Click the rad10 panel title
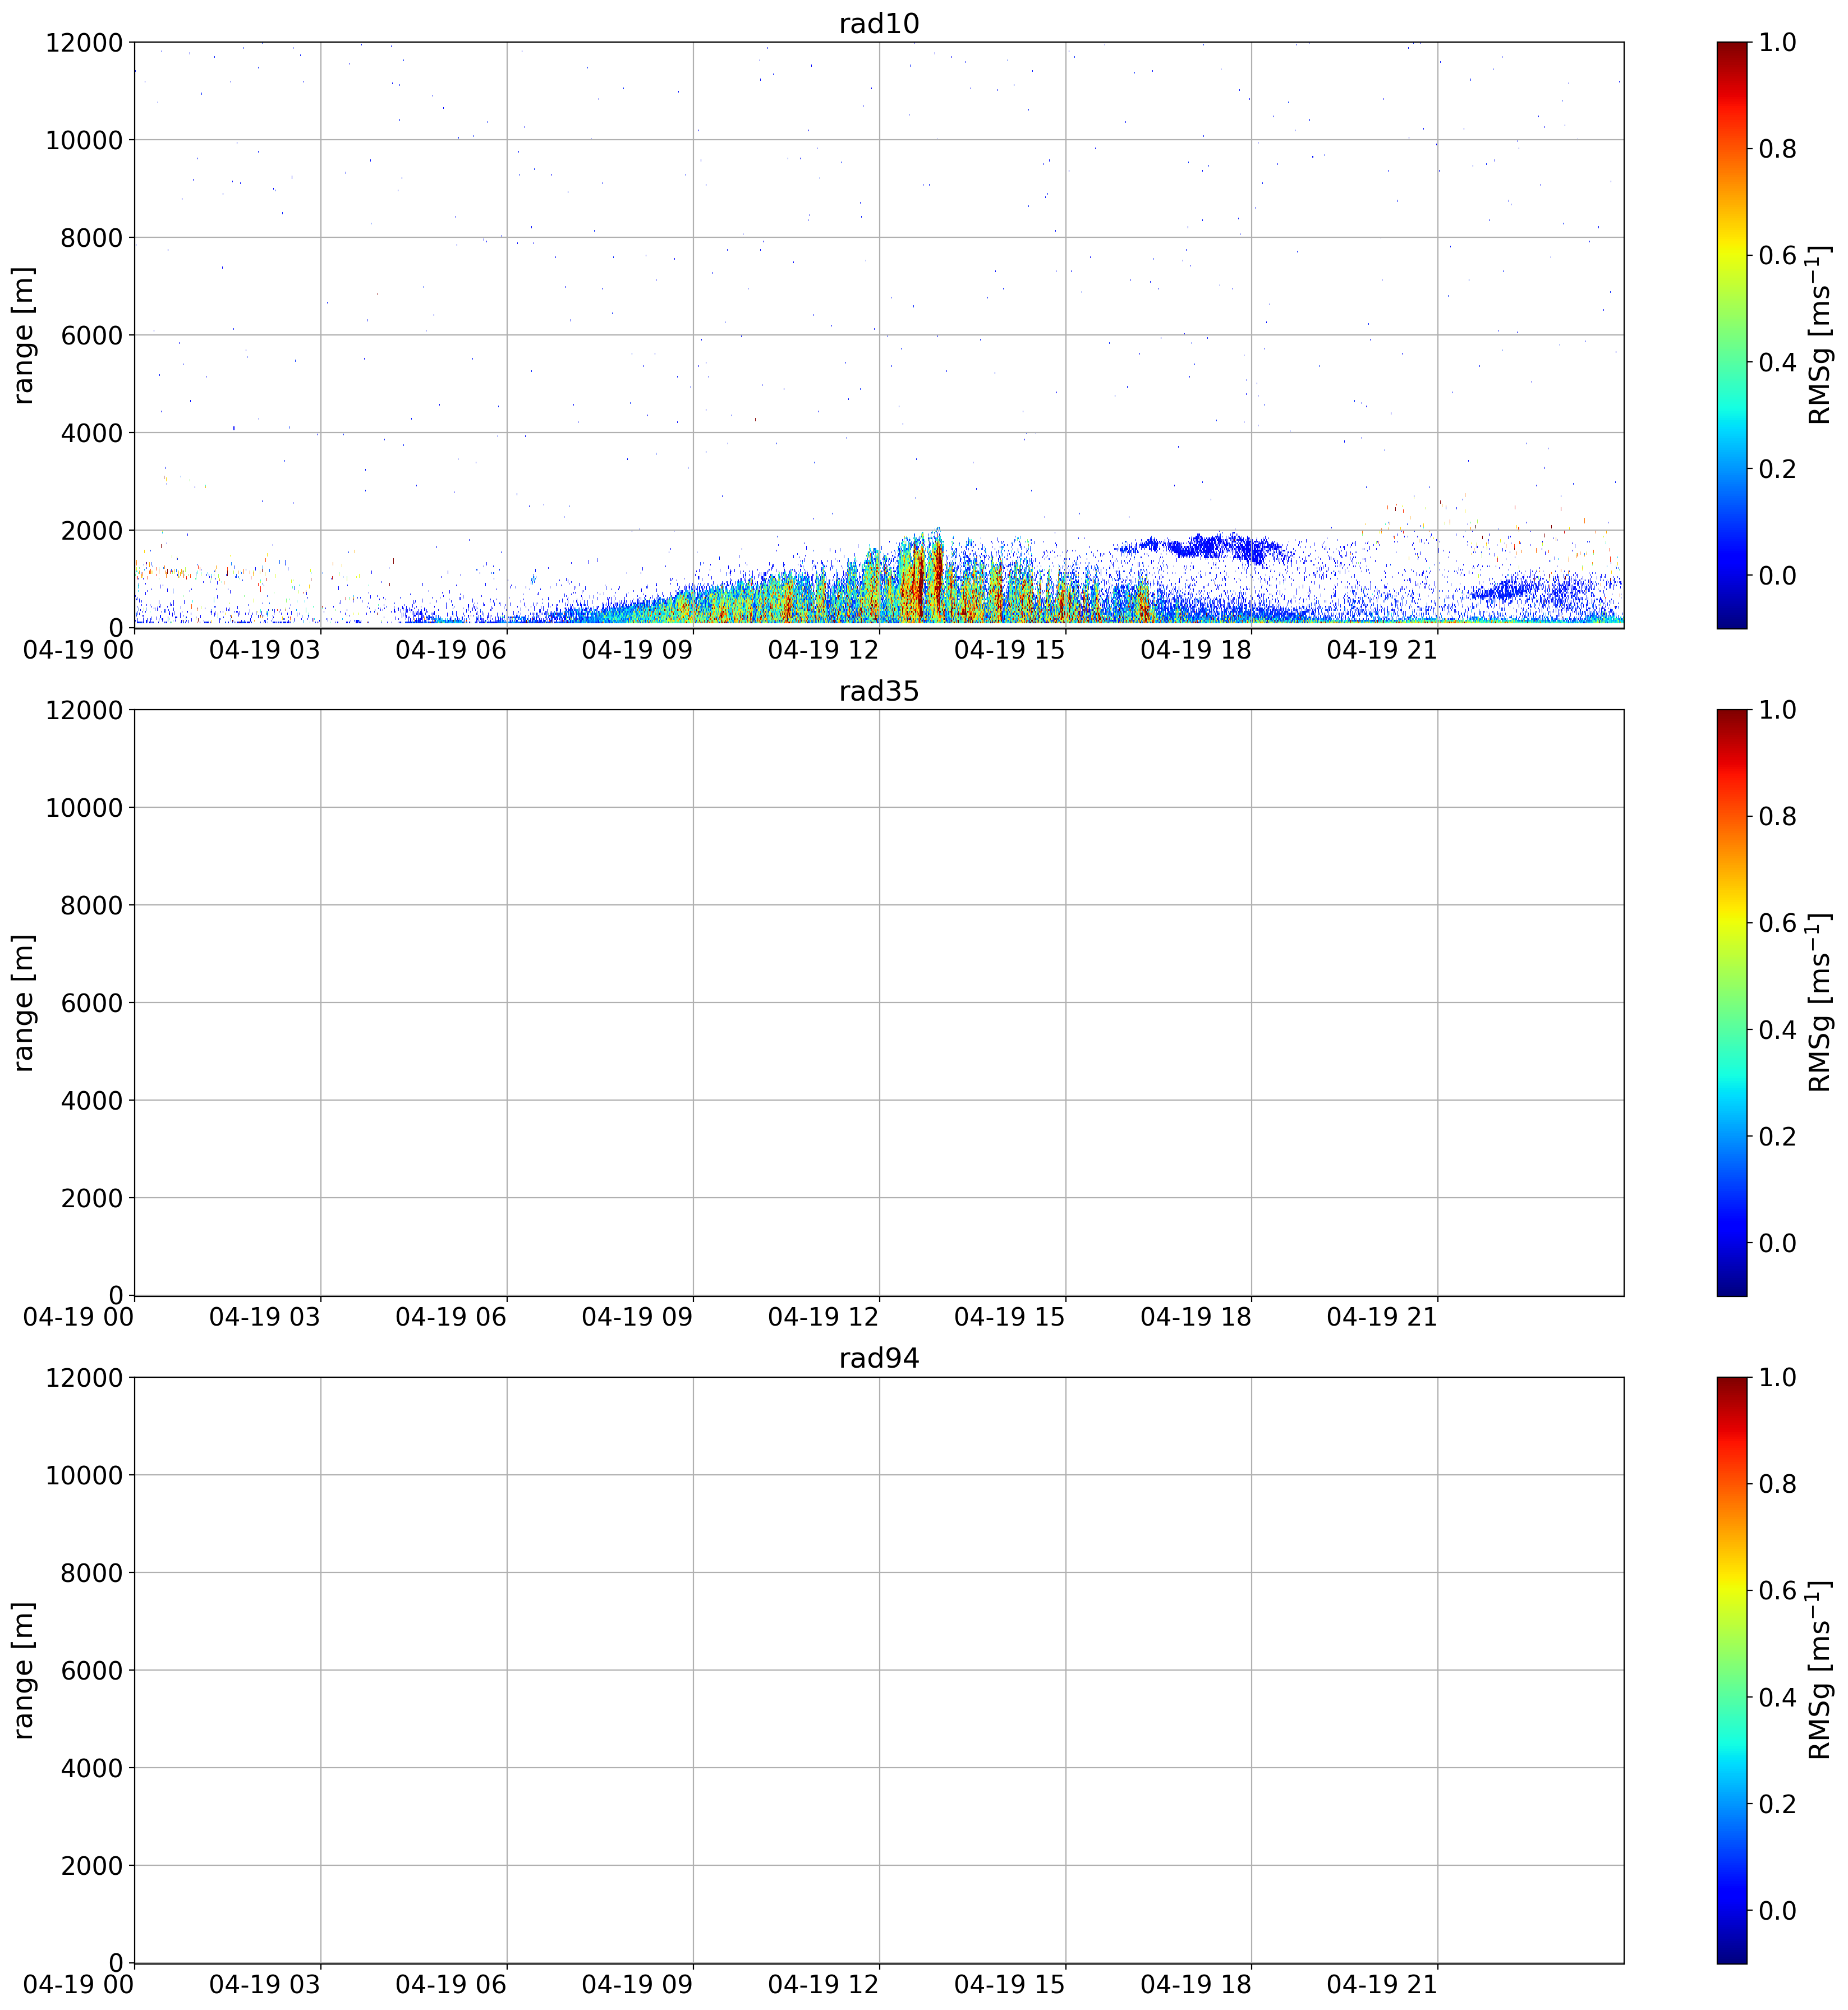1848x2010 pixels. [x=878, y=24]
